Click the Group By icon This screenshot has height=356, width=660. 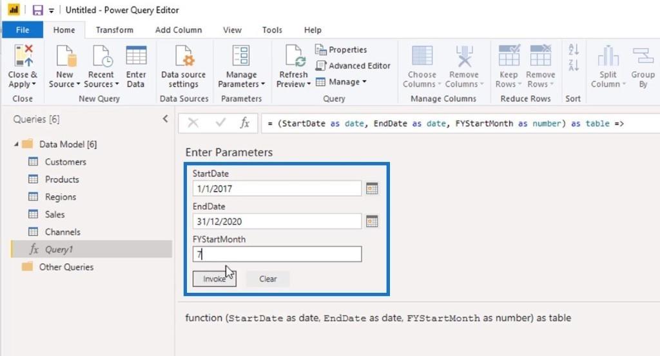(643, 55)
